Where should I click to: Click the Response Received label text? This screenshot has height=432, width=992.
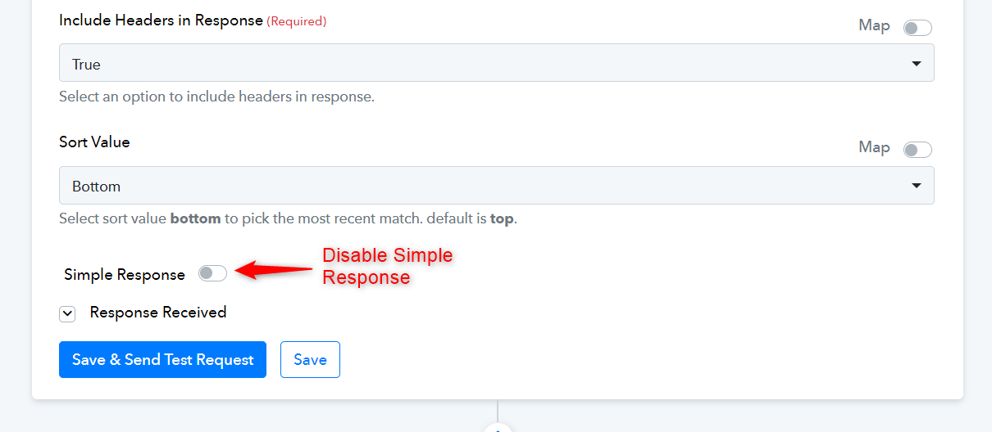158,312
